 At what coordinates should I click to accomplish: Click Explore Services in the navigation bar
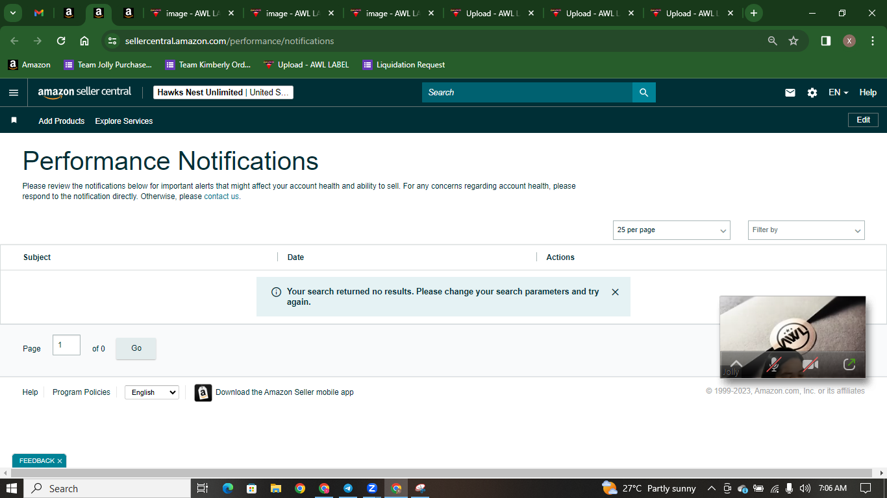124,121
